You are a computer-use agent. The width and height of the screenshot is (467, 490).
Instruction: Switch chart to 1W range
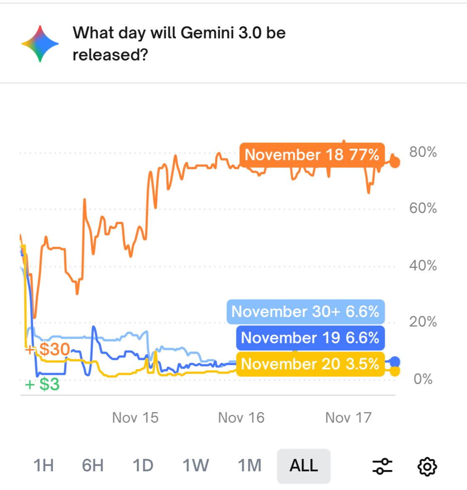(x=195, y=466)
